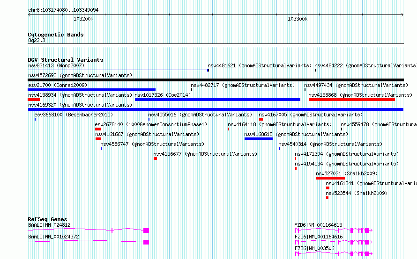Click the 8q22.3 cytogenetic band label
The image size is (417, 259).
coord(37,41)
